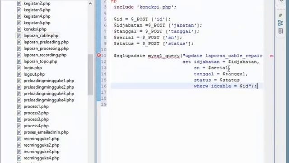Click file icon beside proses_emailadmin.php
Screen dimensions: 289x163
tap(19, 132)
